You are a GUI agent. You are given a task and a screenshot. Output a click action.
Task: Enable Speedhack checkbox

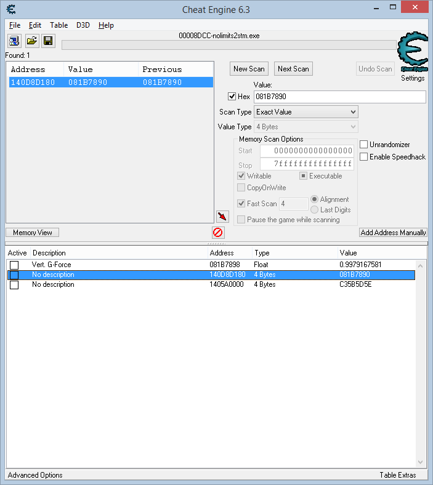click(x=363, y=157)
